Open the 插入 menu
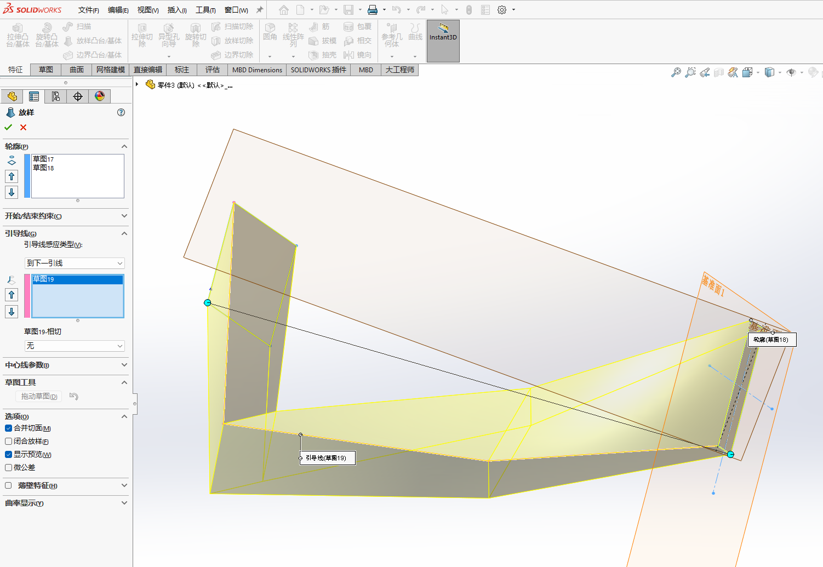Image resolution: width=823 pixels, height=567 pixels. coord(176,10)
